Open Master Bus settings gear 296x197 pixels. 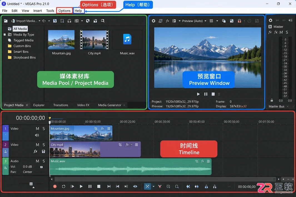click(x=270, y=20)
